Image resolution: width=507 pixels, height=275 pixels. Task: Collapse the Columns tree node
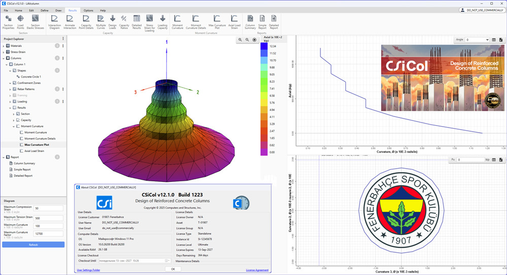(x=4, y=58)
